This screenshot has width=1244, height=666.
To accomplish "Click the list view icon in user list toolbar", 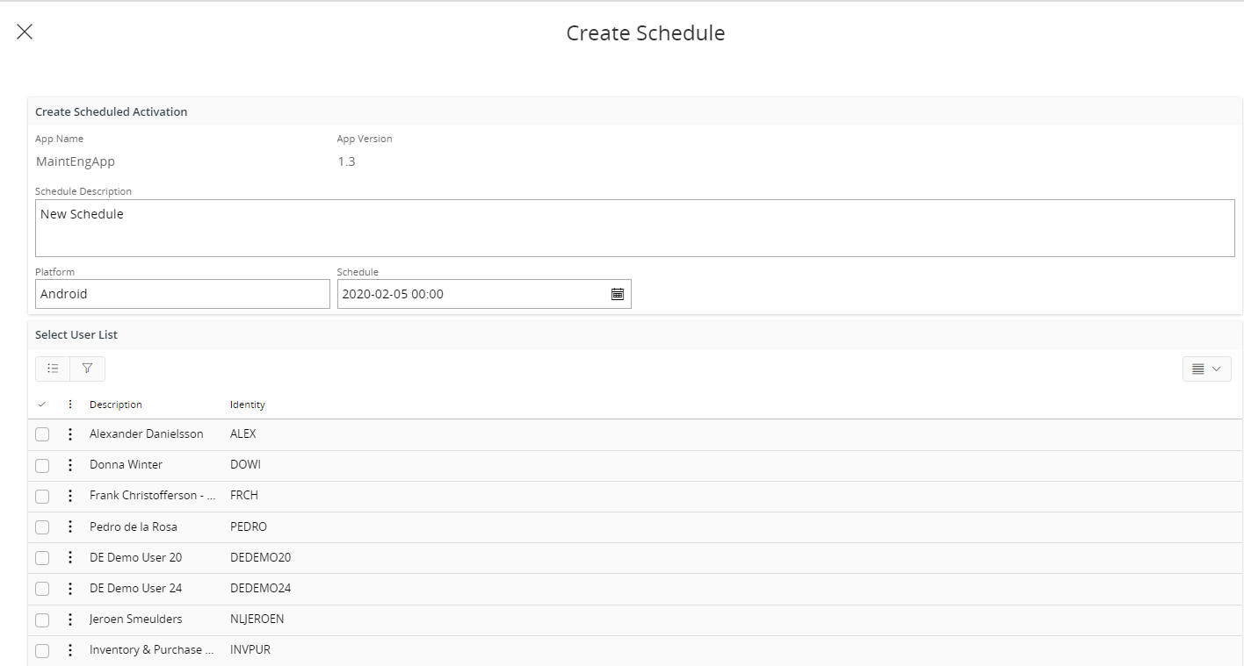I will [53, 369].
